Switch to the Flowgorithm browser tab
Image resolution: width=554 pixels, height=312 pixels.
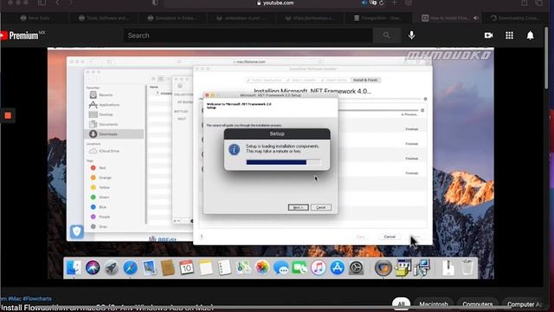[x=377, y=17]
